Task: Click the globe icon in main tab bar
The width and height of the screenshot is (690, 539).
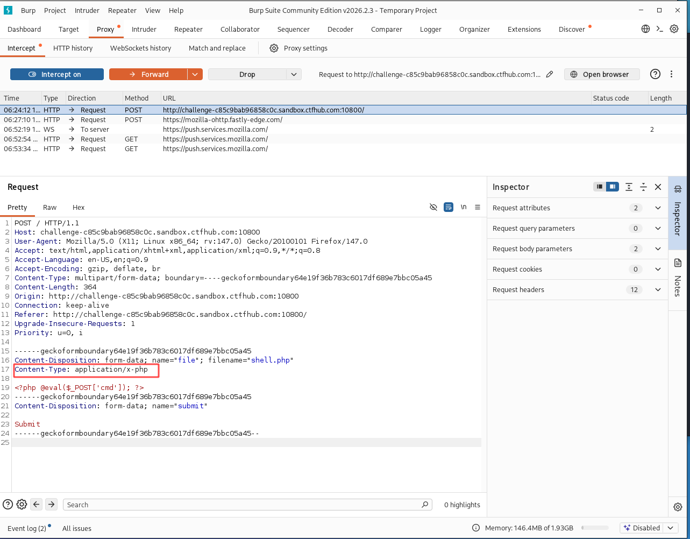Action: point(646,29)
